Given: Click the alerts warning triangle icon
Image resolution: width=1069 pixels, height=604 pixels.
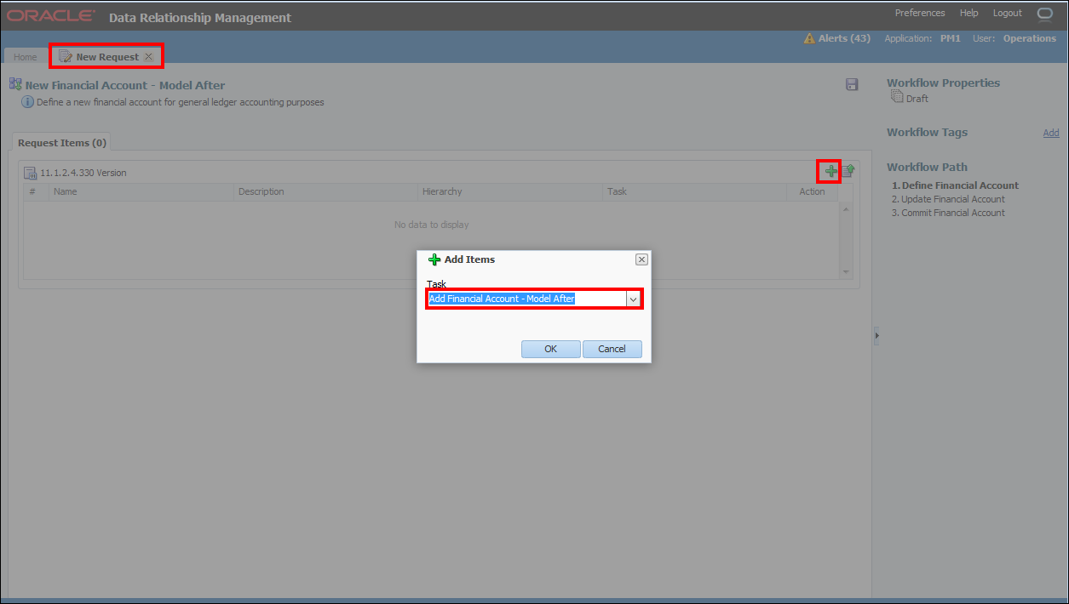Looking at the screenshot, I should tap(809, 38).
